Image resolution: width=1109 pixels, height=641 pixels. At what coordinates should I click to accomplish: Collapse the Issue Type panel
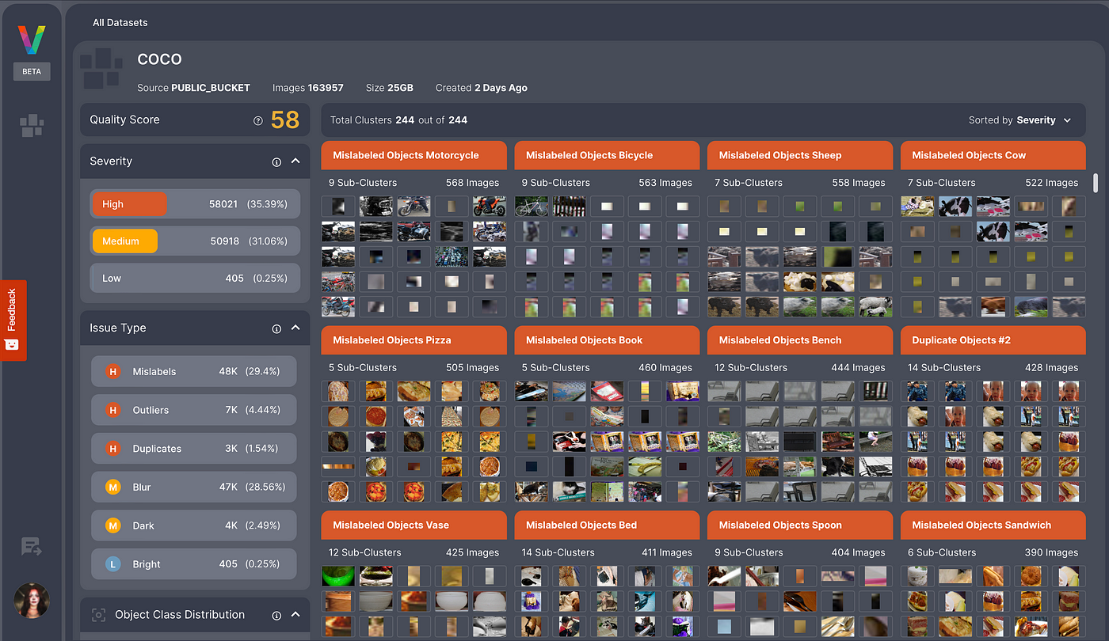[x=295, y=328]
